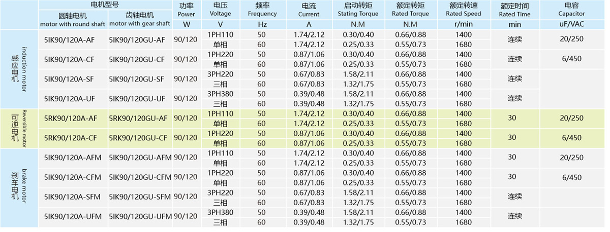Click model cell 5RK90/120GU-CF

pyautogui.click(x=139, y=138)
